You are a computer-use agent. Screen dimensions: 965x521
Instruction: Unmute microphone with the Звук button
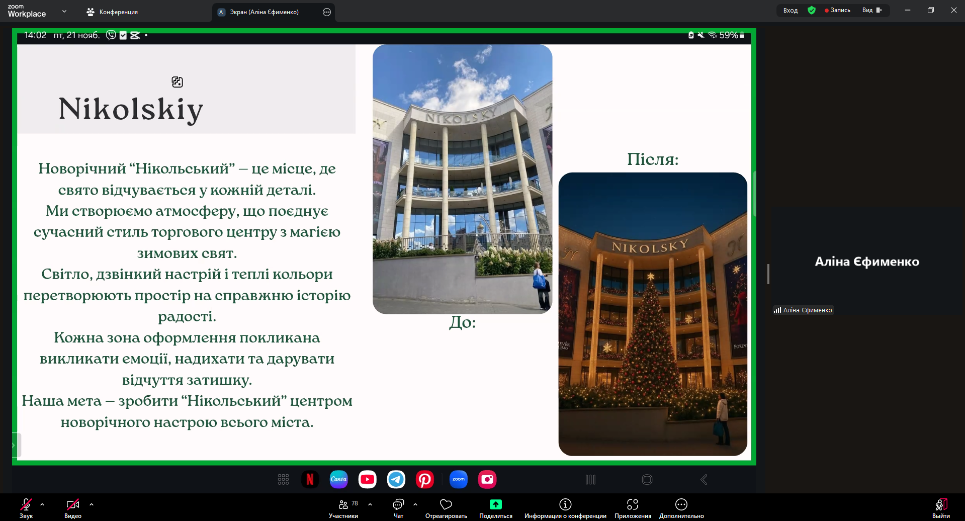click(x=26, y=507)
